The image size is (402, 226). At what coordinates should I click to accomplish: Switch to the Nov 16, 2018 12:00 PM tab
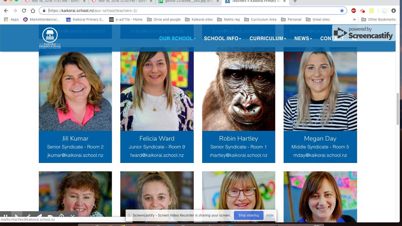coord(122,1)
